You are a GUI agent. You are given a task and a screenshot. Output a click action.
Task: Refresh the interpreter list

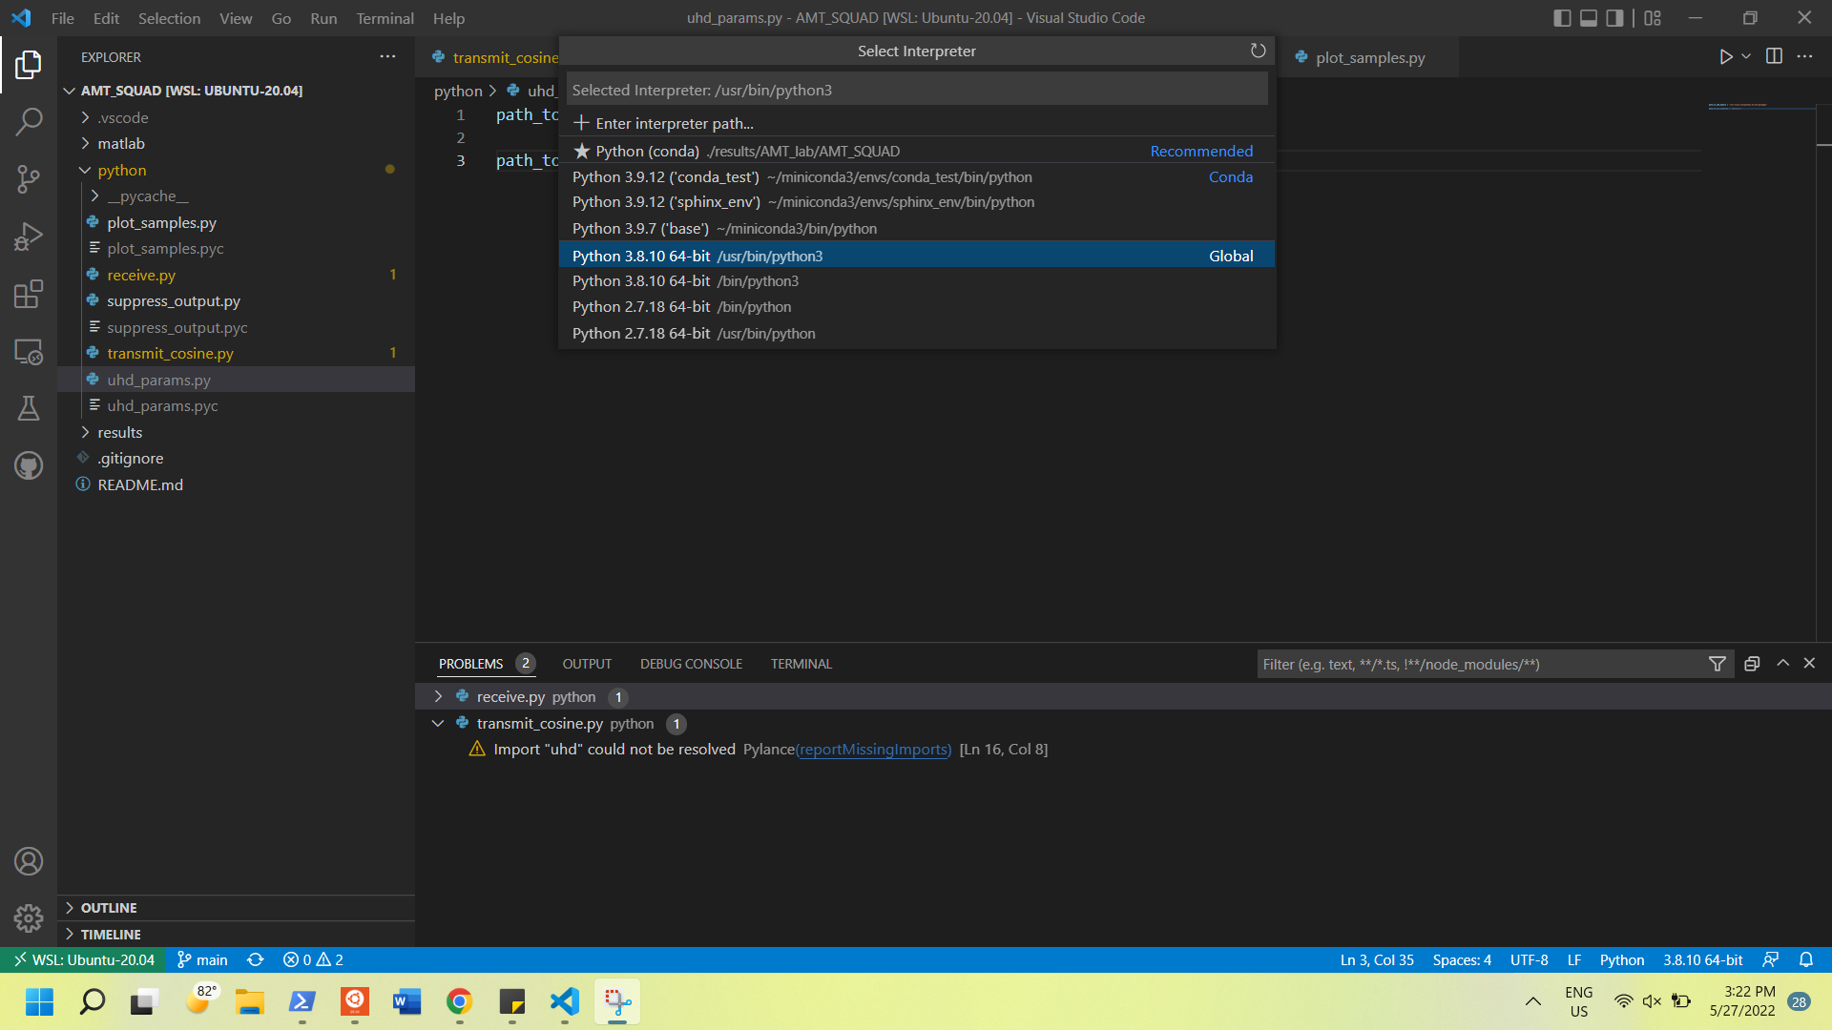1258,51
